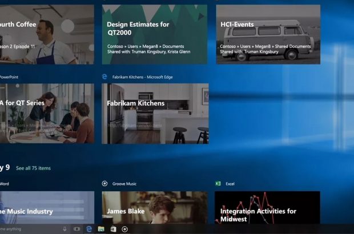Click the 'Word' app label
The width and height of the screenshot is (354, 234).
pyautogui.click(x=5, y=184)
